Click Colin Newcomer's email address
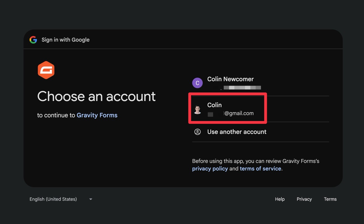Image resolution: width=364 pixels, height=224 pixels. tap(241, 87)
